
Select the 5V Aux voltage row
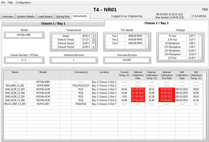point(178,36)
